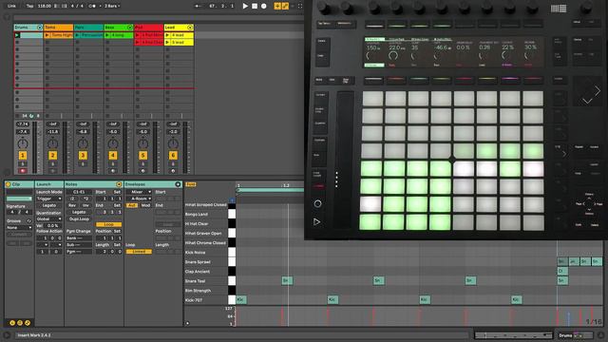Click the transport Record button
The image size is (608, 342).
[x=264, y=6]
